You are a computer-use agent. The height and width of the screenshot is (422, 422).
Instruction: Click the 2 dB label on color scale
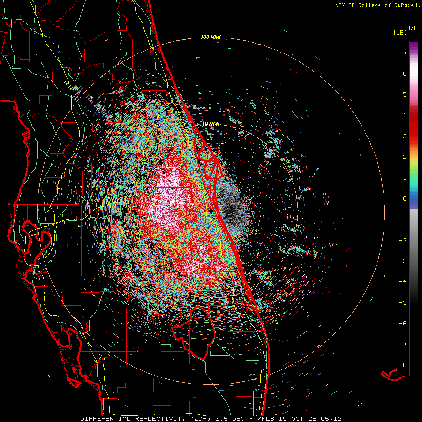click(x=405, y=157)
